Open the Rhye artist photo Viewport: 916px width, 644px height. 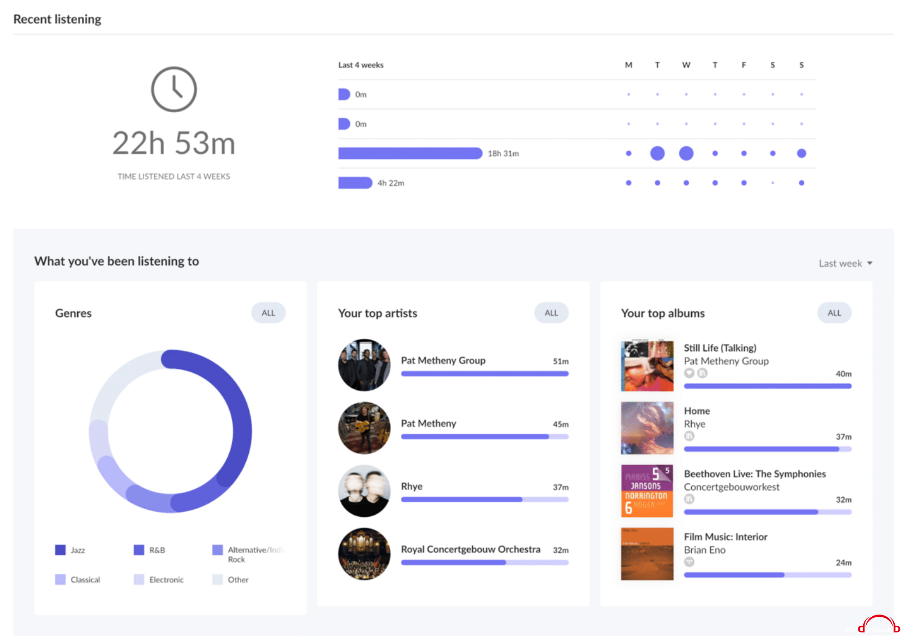(364, 491)
